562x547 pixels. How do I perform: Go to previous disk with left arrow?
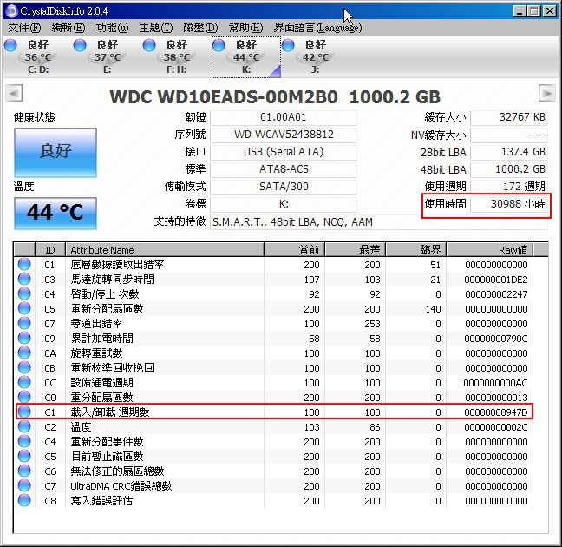point(15,93)
